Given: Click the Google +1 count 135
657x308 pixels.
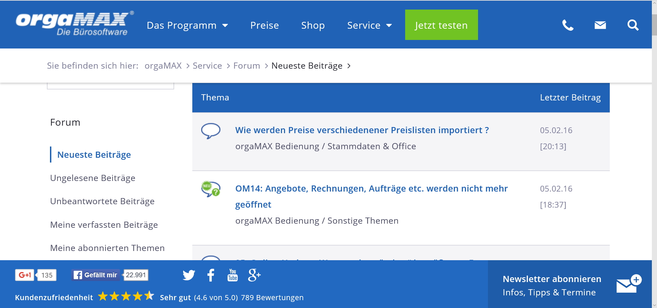Looking at the screenshot, I should pos(47,275).
